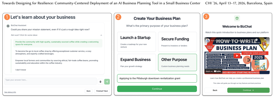Open the 'See debug info' link
Screen dimensions: 274x98
click(x=10, y=92)
